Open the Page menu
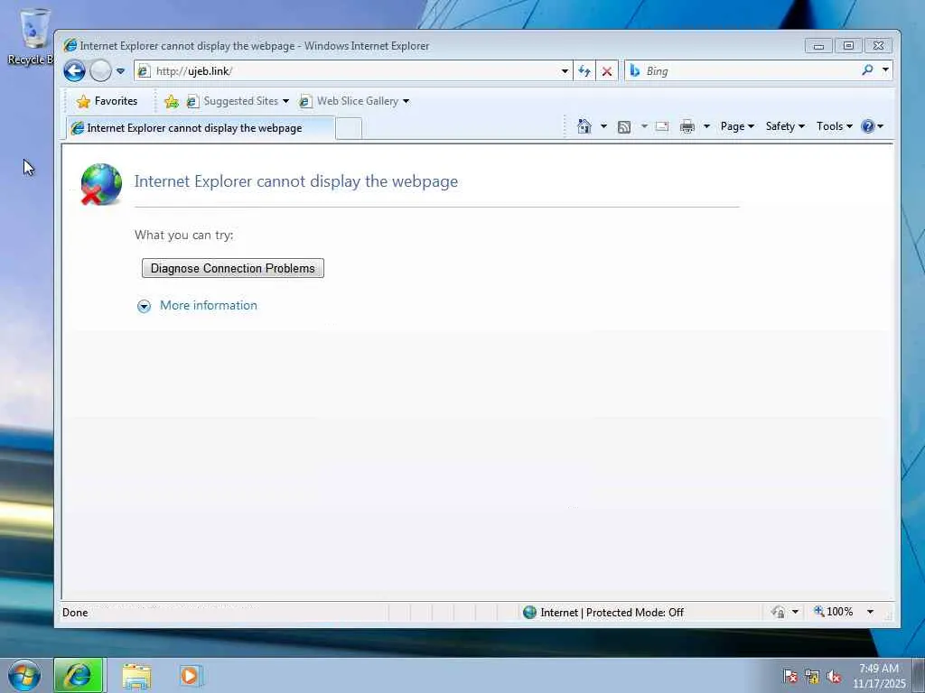 click(737, 126)
